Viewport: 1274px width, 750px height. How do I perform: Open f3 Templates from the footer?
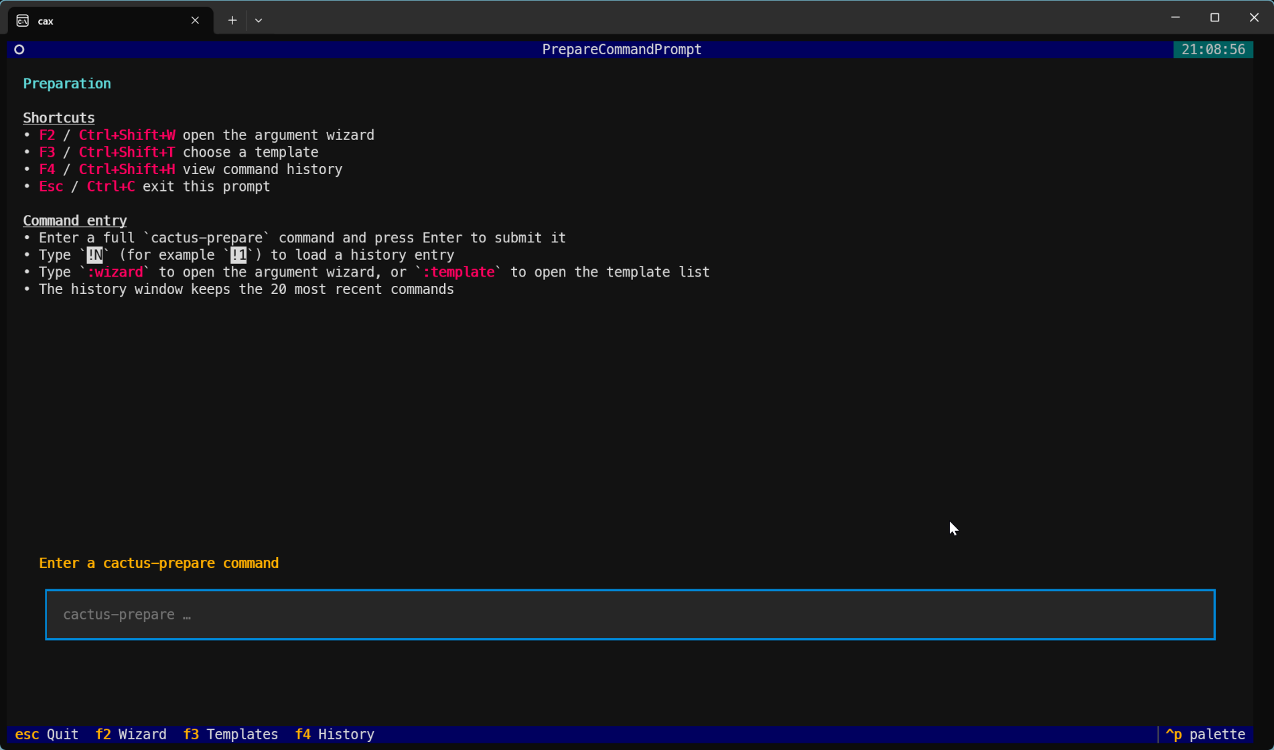pos(230,734)
